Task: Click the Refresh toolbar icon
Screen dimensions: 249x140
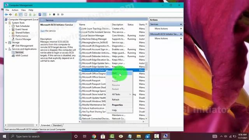Action: (x=30, y=15)
